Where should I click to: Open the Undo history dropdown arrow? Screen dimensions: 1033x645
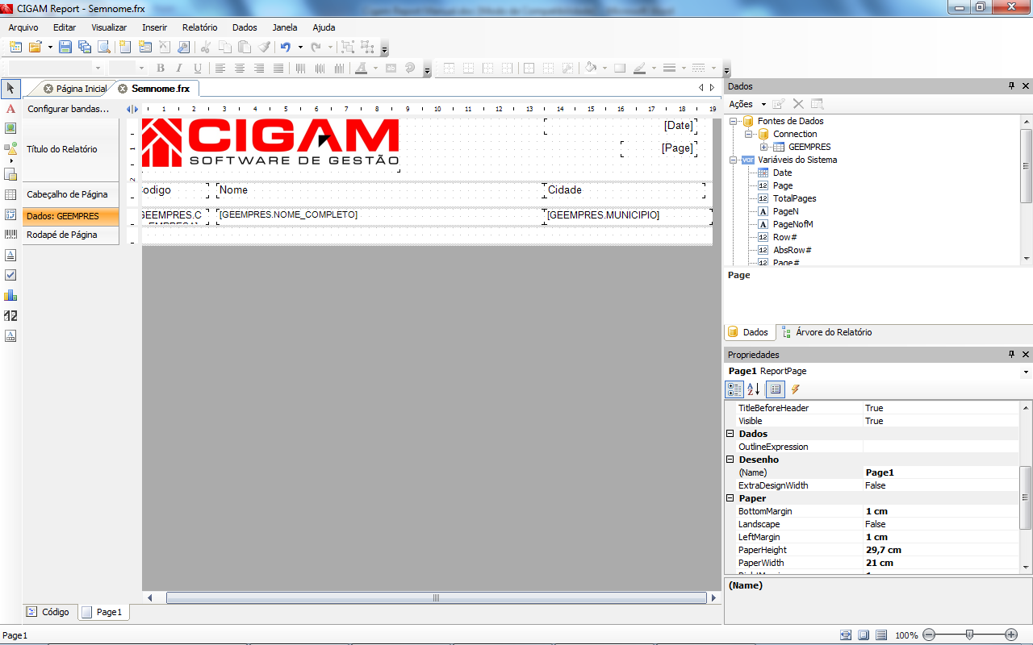coord(300,47)
